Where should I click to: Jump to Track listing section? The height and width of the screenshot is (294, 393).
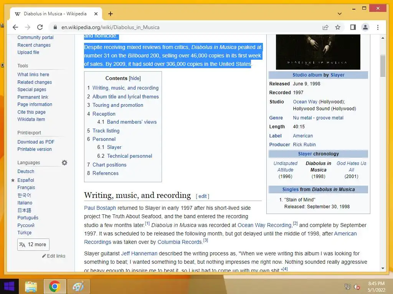(106, 131)
